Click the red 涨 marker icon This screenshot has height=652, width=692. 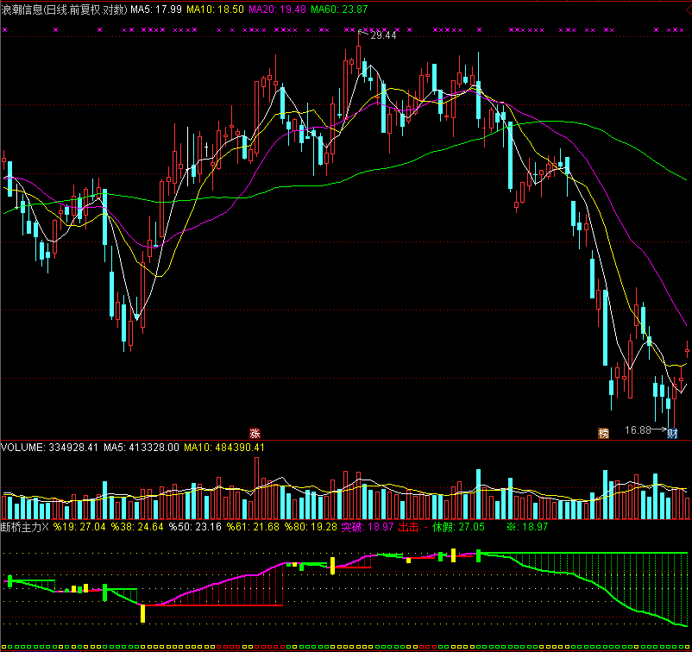click(x=255, y=432)
